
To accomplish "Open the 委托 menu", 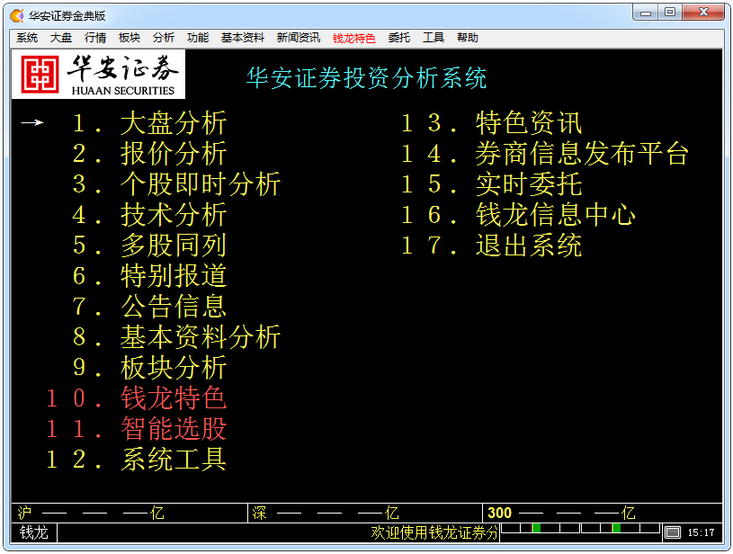I will click(x=398, y=38).
